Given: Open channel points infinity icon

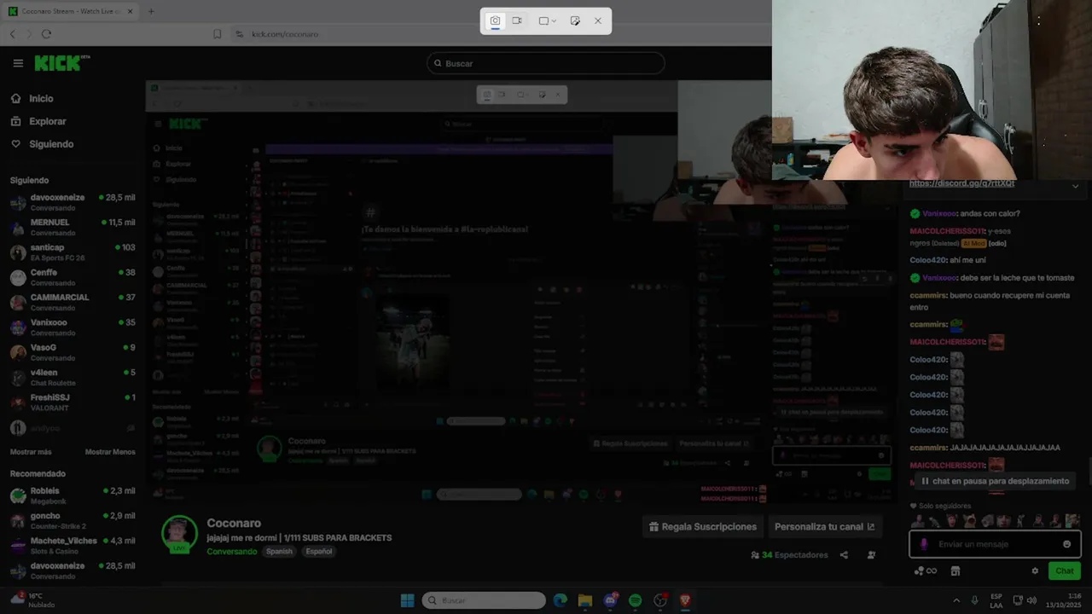Looking at the screenshot, I should pyautogui.click(x=926, y=571).
